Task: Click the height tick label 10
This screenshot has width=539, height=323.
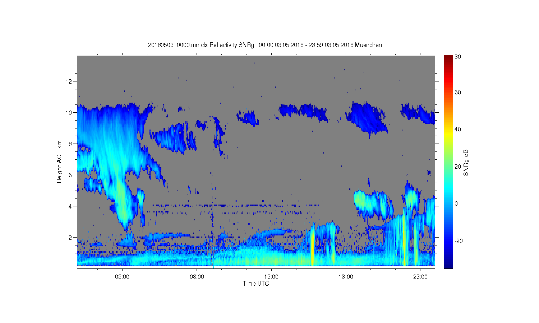Action: 69,113
